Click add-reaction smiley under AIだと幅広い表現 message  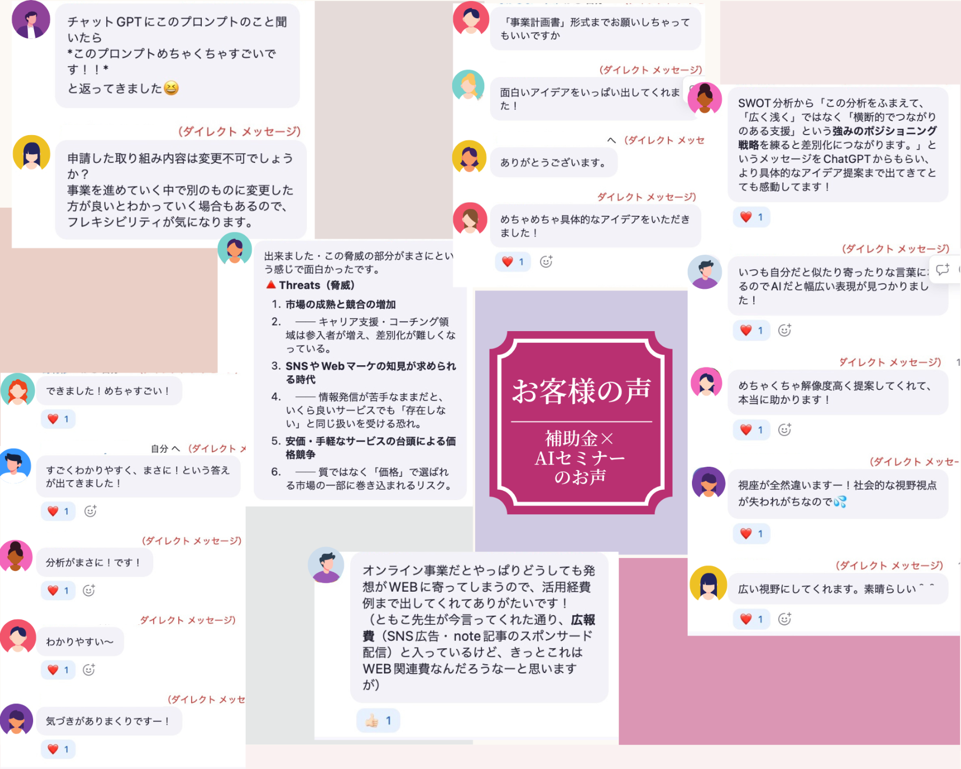tap(784, 330)
